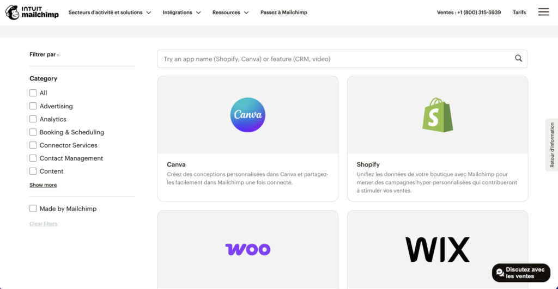Show more categories link
558x289 pixels.
click(43, 185)
